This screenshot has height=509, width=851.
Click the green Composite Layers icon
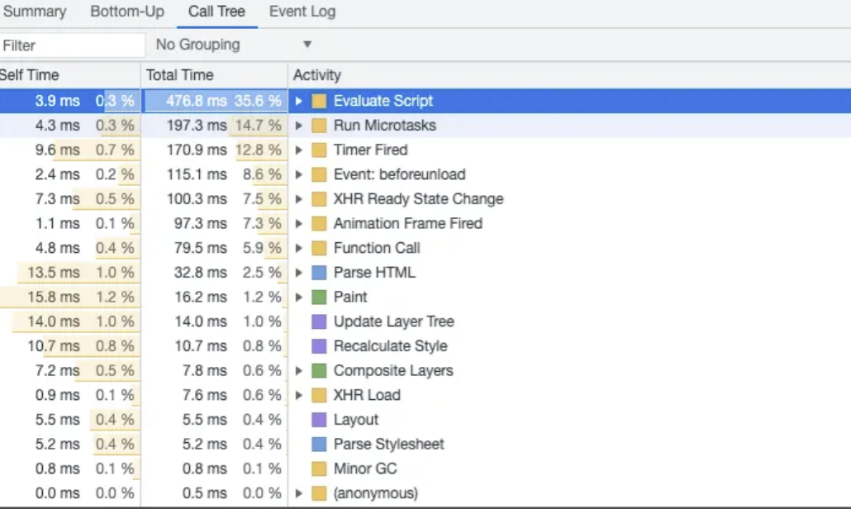[x=319, y=370]
